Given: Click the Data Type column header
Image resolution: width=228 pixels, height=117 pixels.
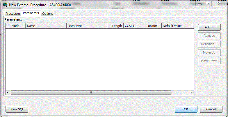Looking at the screenshot, I should (x=87, y=26).
